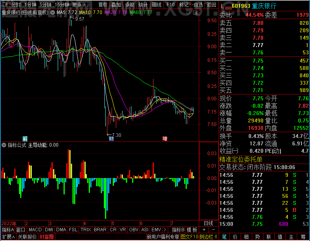Viewport: 310px width, 241px height.
Task: Click the 返回 back button
Action: [211, 5]
